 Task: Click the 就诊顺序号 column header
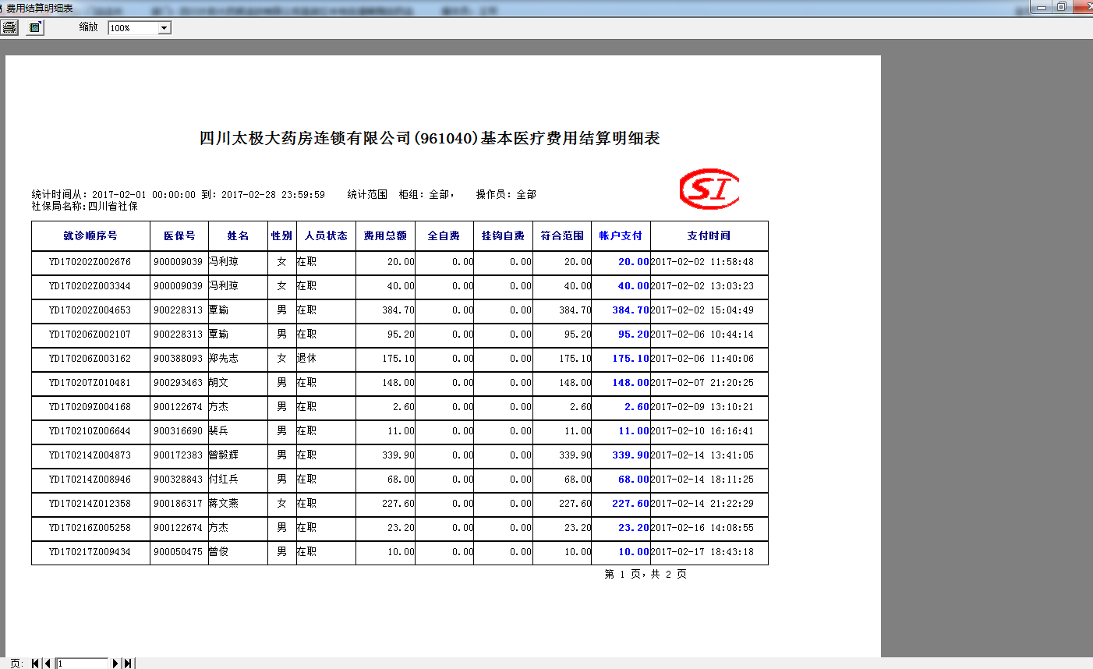(x=90, y=235)
